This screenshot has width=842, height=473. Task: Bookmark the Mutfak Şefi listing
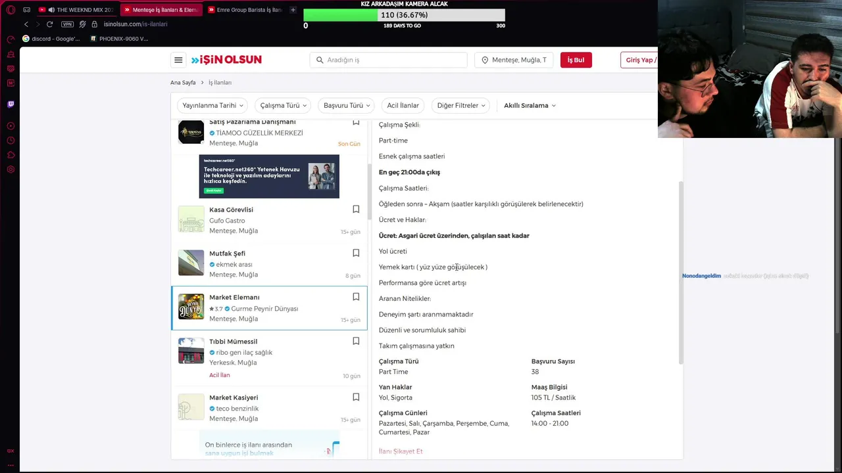click(x=356, y=253)
